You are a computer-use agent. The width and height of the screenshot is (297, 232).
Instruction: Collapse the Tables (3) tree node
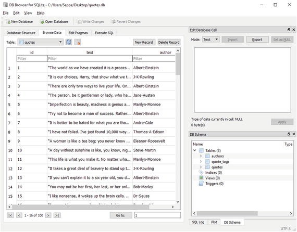[x=195, y=150]
